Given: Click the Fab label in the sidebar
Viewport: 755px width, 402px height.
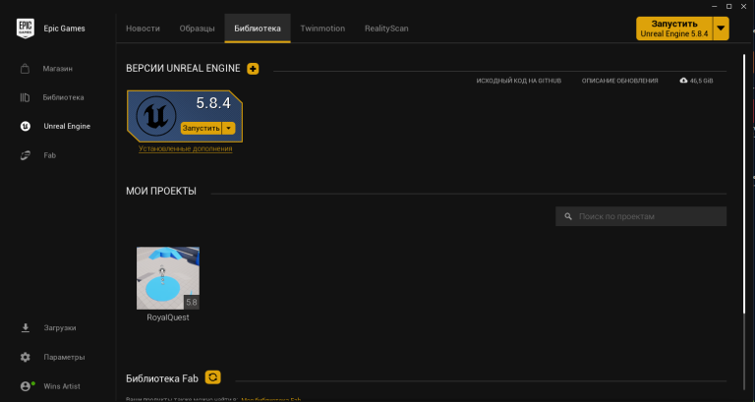Looking at the screenshot, I should (50, 155).
